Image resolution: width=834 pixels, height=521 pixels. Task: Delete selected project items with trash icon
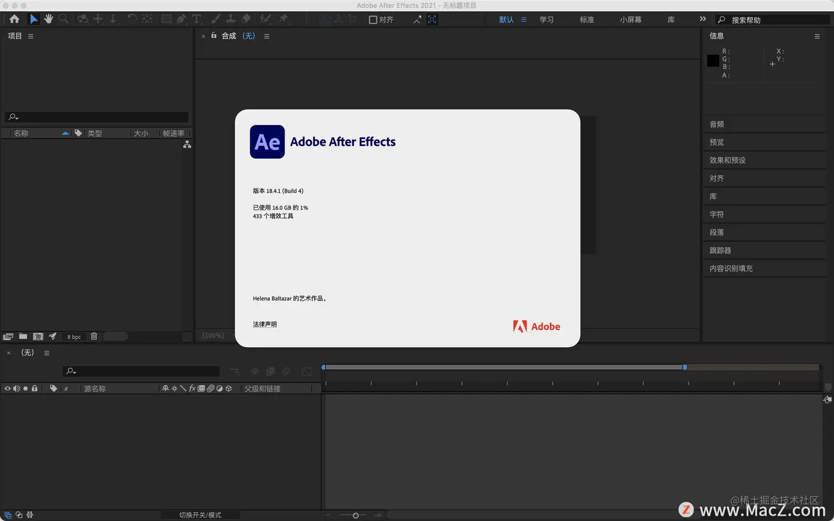coord(94,336)
